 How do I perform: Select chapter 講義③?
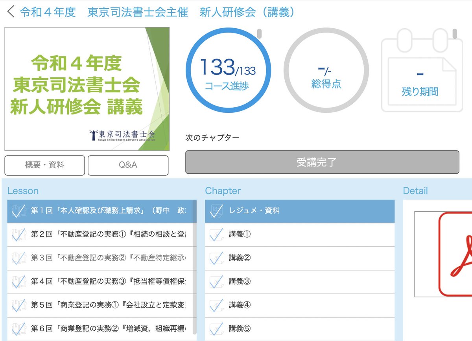click(x=300, y=282)
